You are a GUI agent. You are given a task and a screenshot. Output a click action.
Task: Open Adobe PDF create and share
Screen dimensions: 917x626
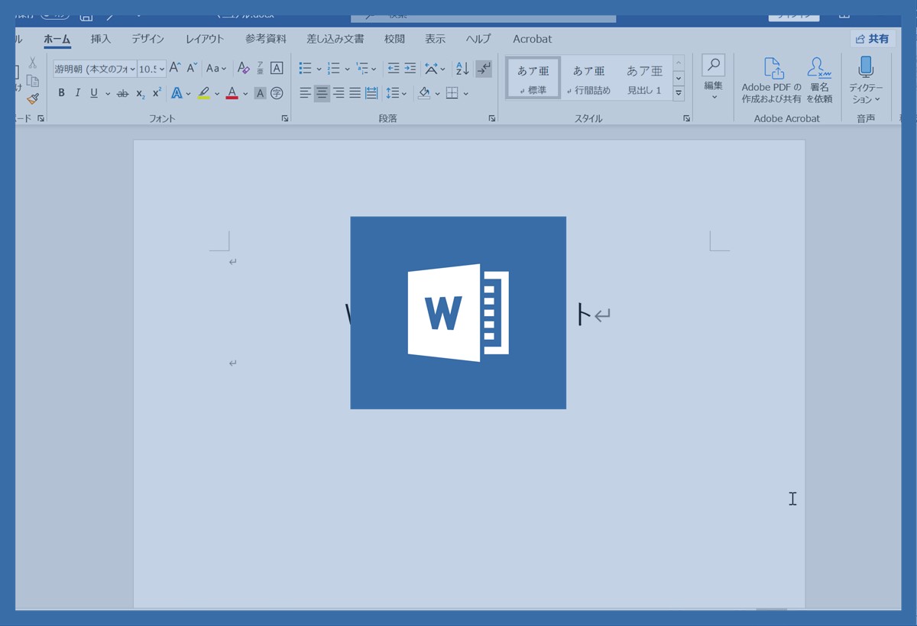click(772, 79)
